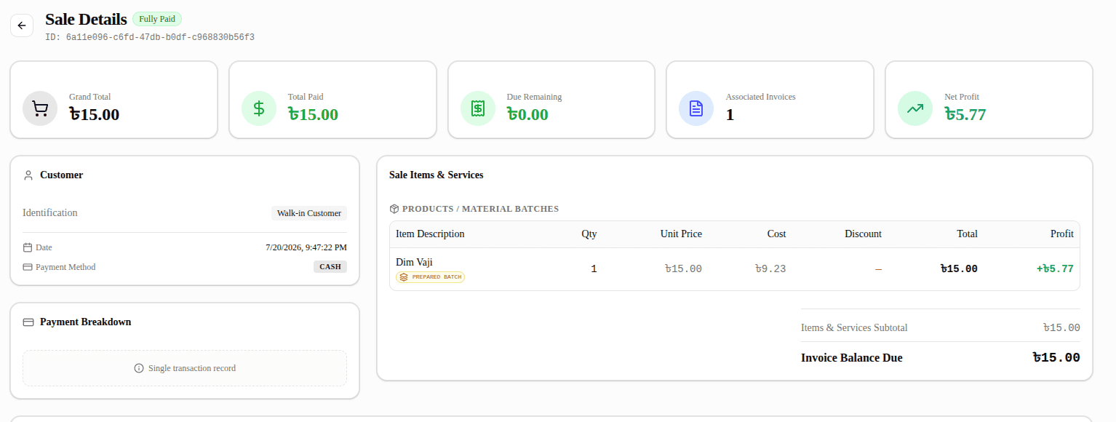Click the card icon beside Payment Method
The image size is (1116, 422).
coord(28,267)
